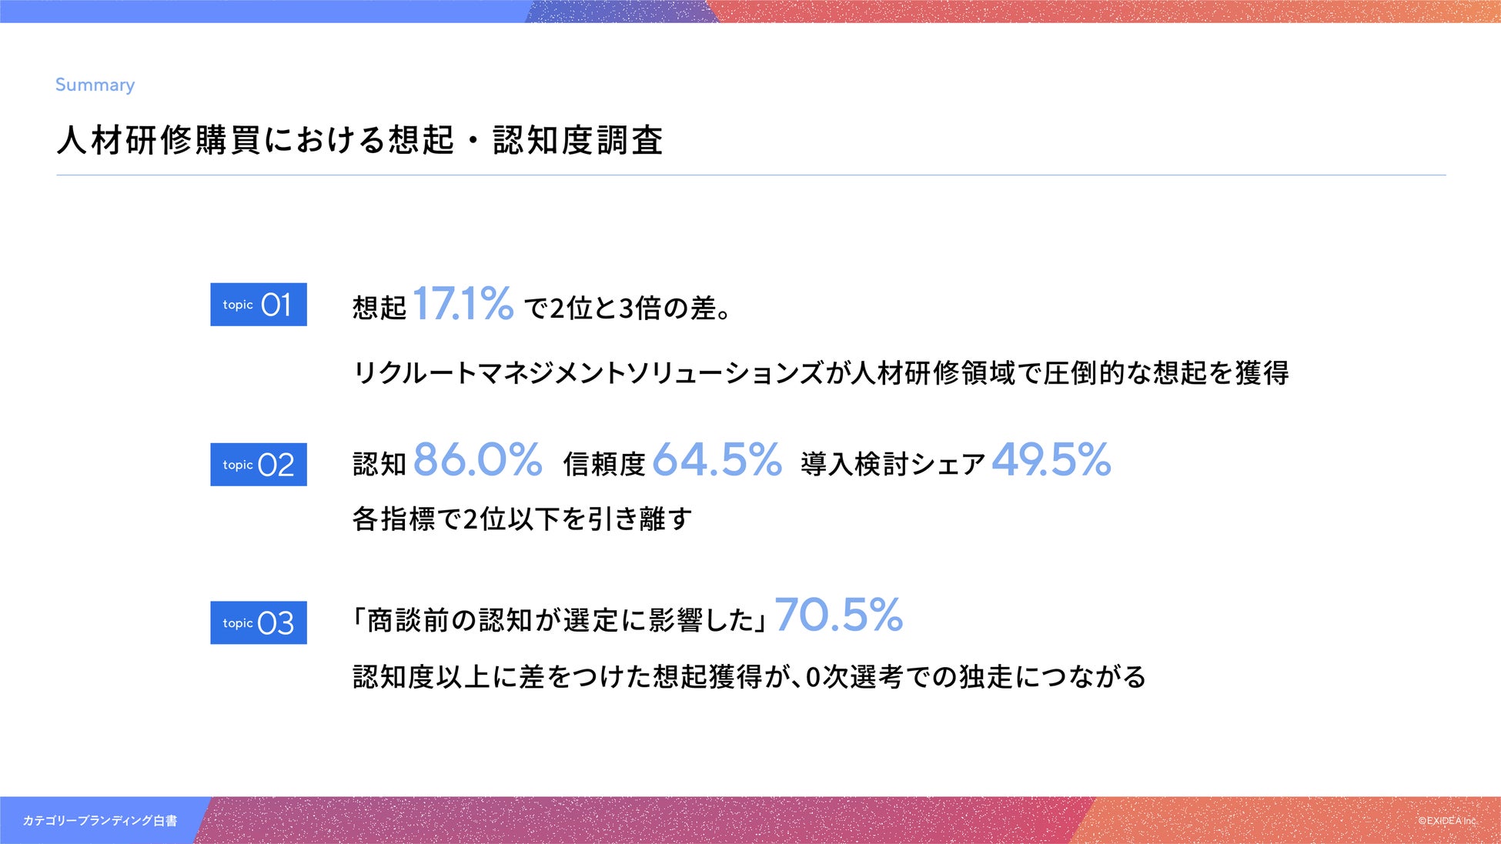This screenshot has width=1501, height=844.
Task: Click the 49.5% share figure
Action: [1051, 461]
